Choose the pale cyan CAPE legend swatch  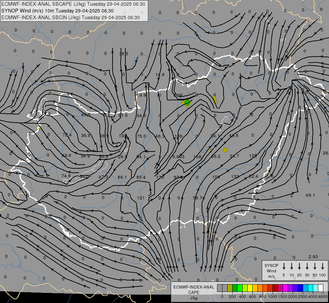click(316, 288)
